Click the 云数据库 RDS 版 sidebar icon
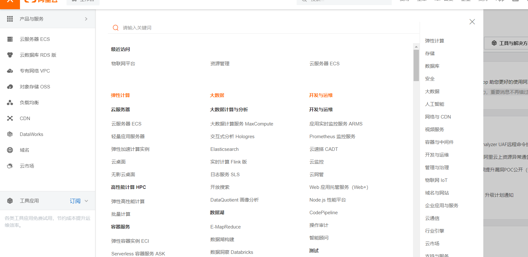The height and width of the screenshot is (257, 528). pos(10,55)
